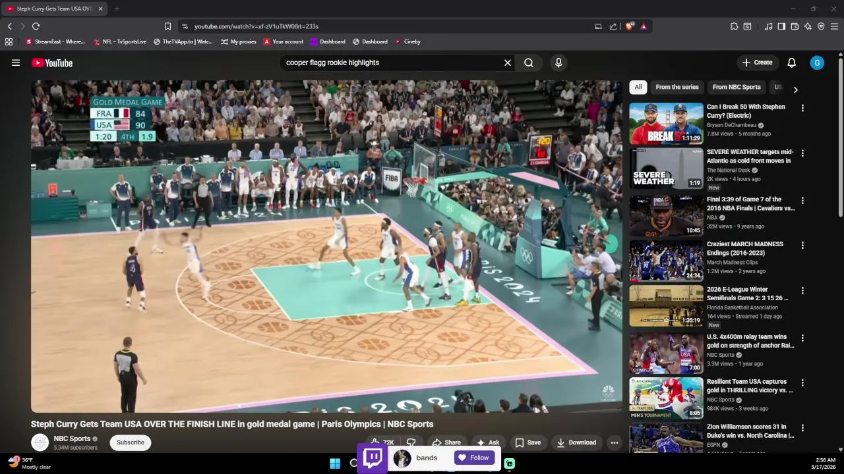Open options for March Madness video
The image size is (844, 474).
coord(802,245)
